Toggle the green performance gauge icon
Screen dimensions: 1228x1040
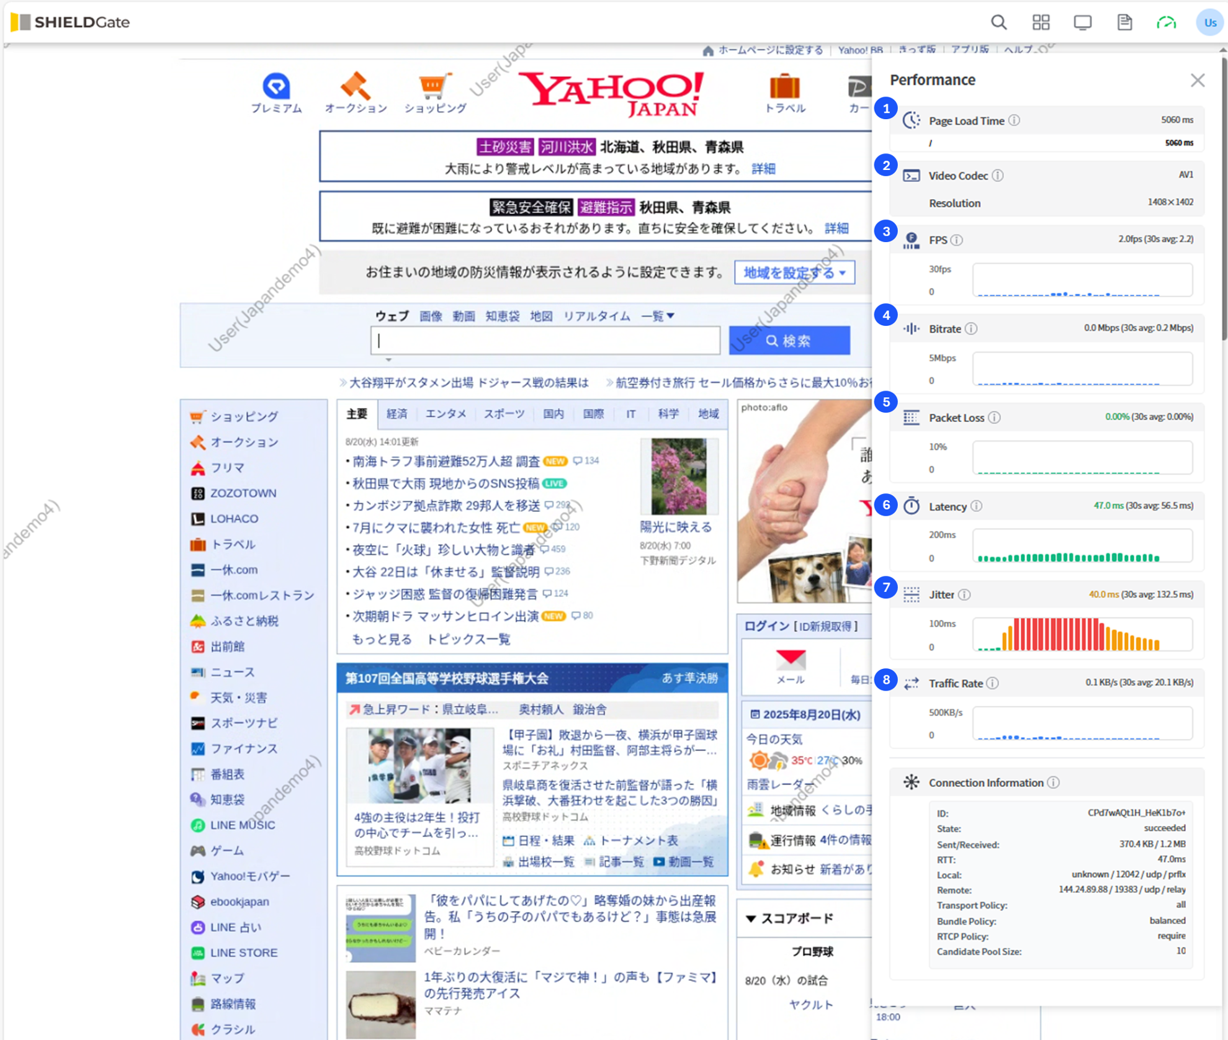tap(1167, 22)
